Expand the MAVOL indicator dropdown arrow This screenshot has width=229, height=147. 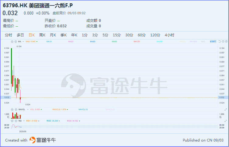click(x=28, y=109)
